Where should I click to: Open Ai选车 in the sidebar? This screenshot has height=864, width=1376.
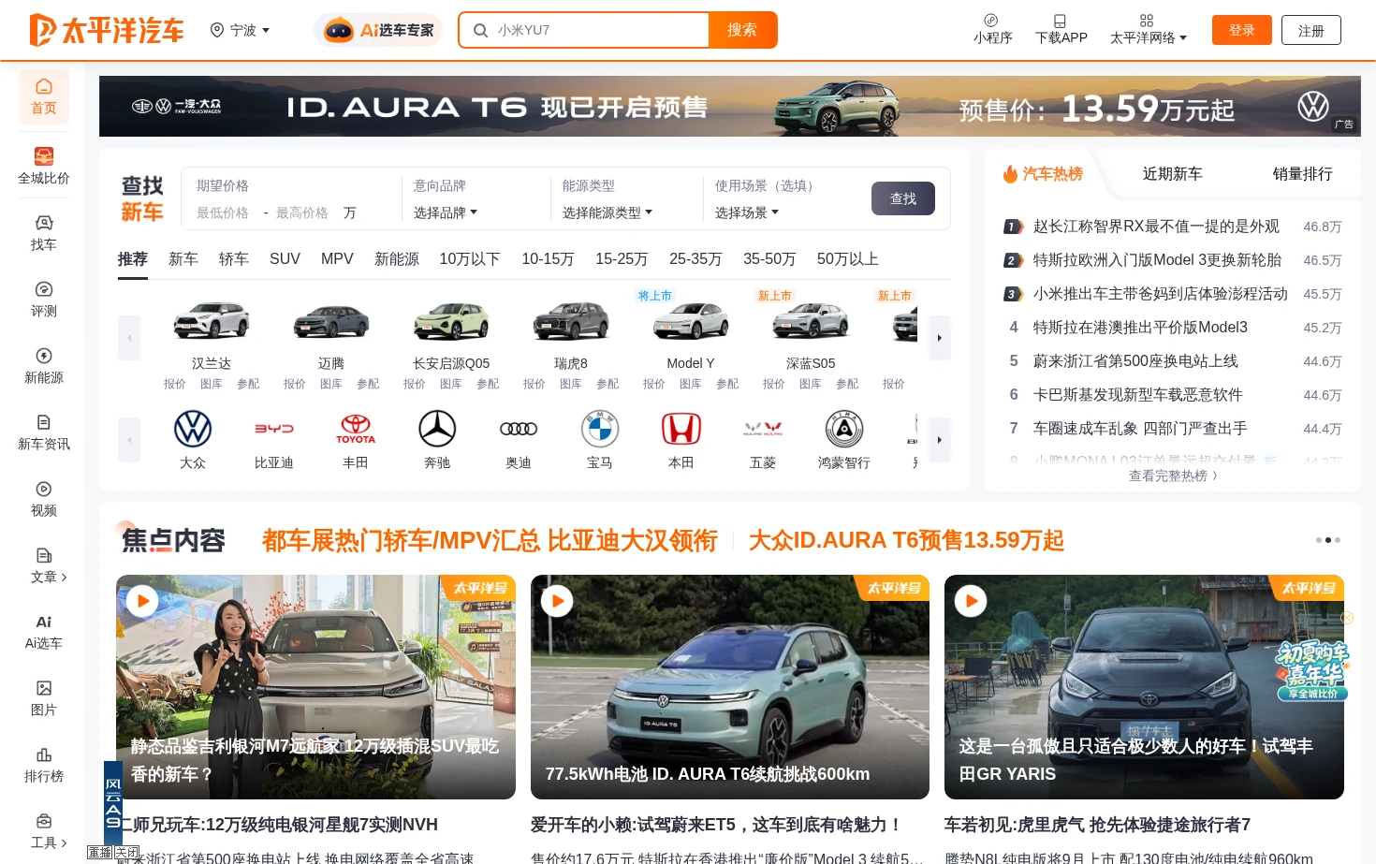pyautogui.click(x=44, y=631)
